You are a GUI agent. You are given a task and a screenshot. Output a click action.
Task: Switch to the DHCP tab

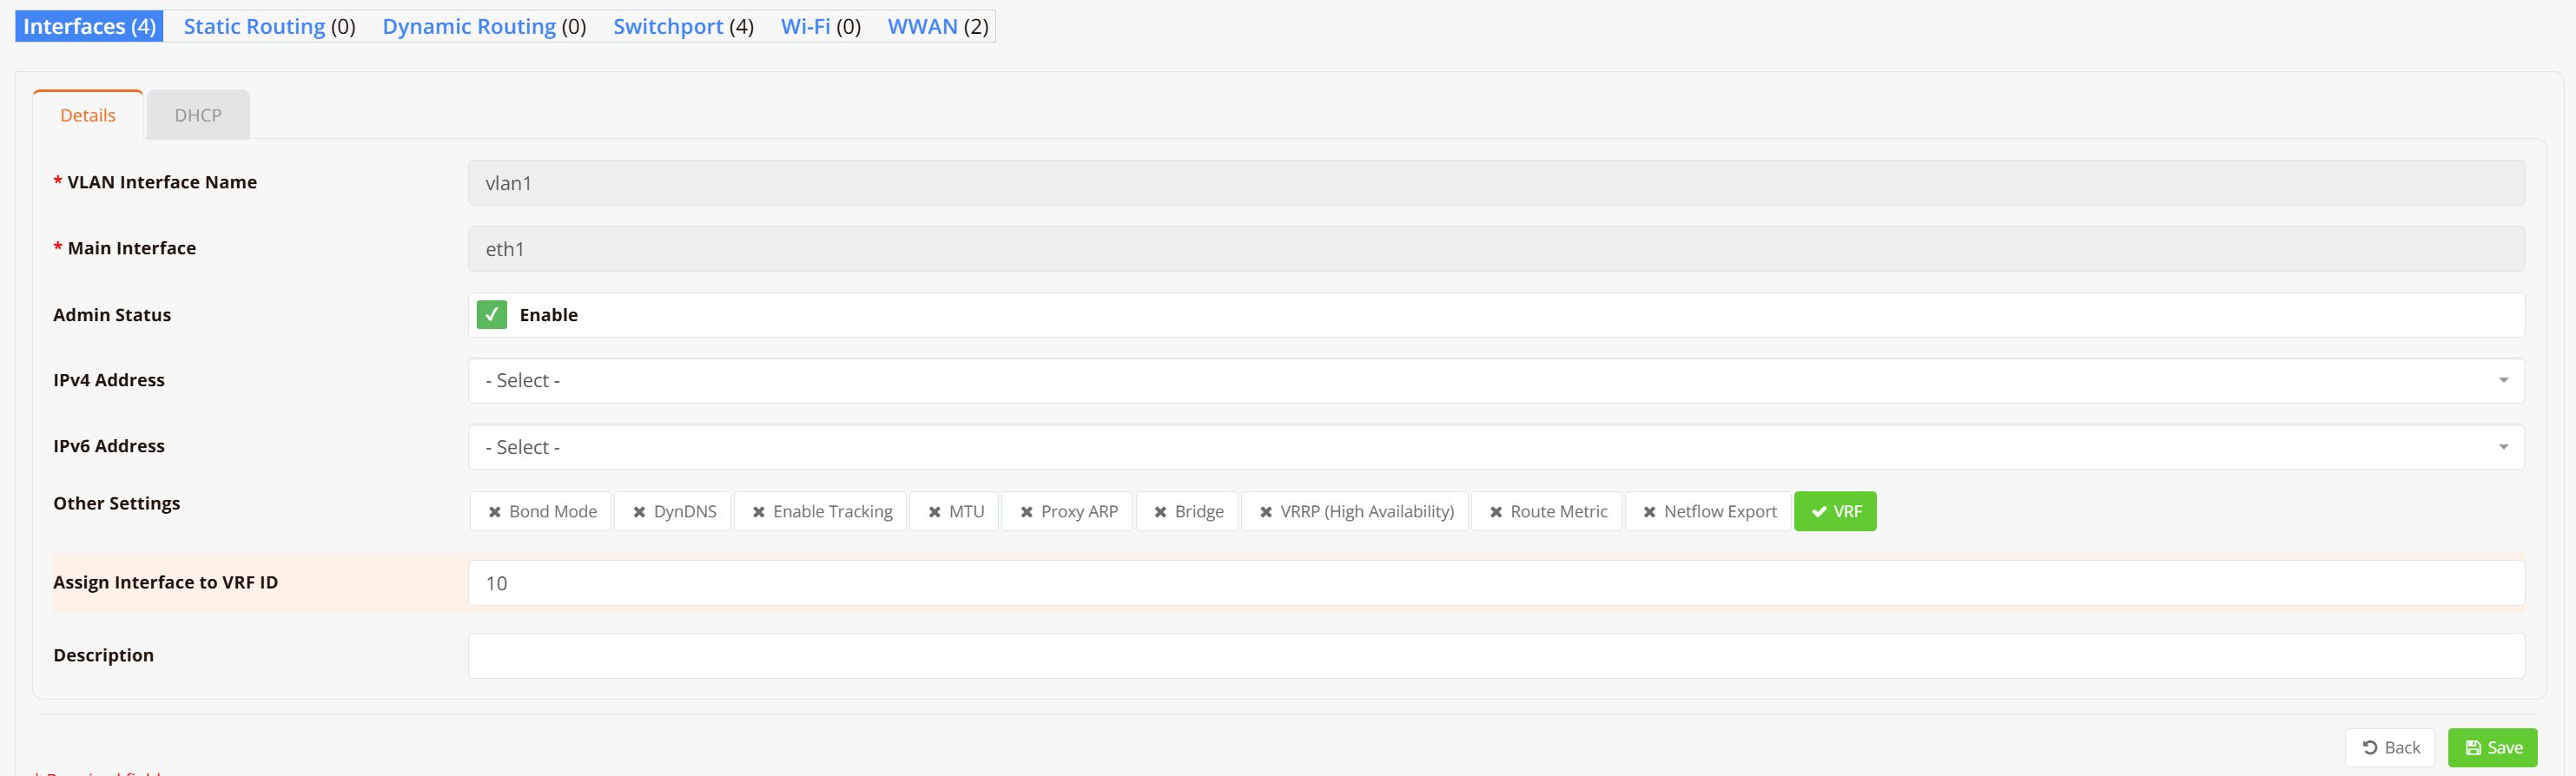point(198,115)
